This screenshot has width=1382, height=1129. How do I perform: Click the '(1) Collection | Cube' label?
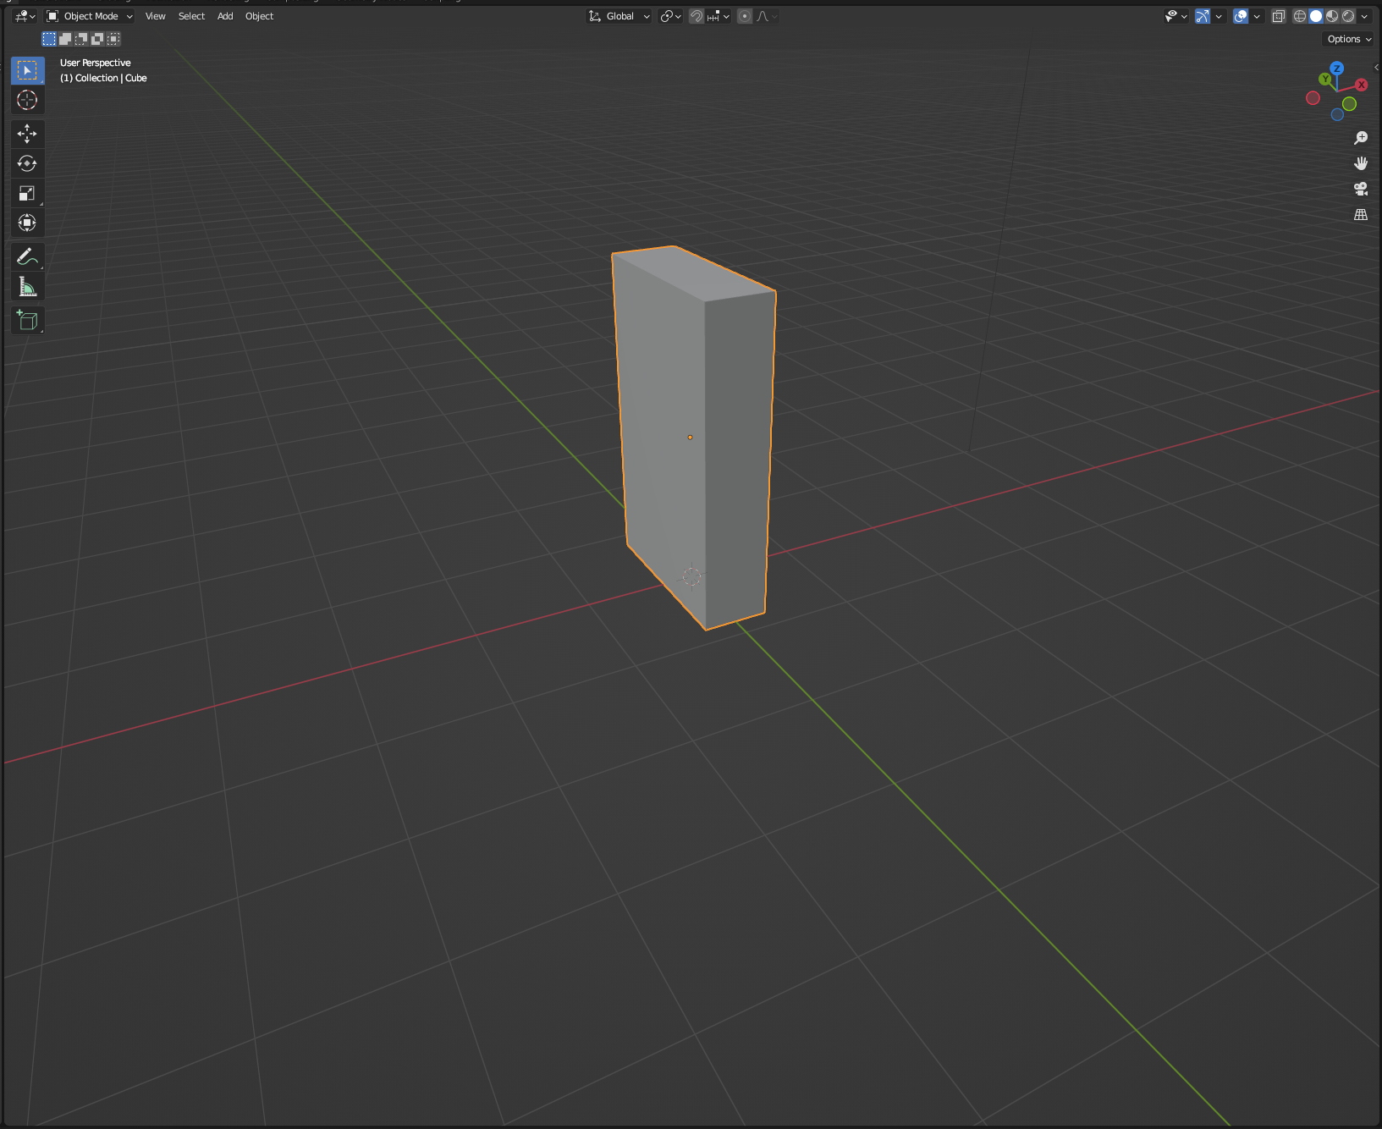(x=103, y=78)
